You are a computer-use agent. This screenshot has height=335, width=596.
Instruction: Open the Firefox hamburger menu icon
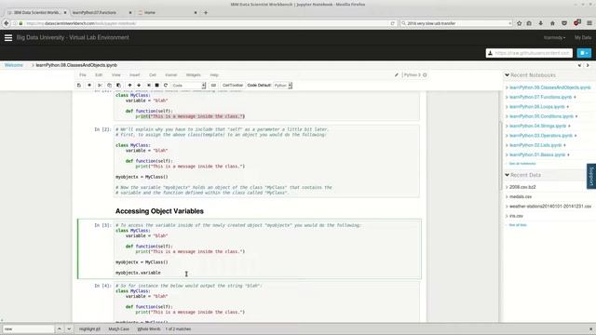589,23
